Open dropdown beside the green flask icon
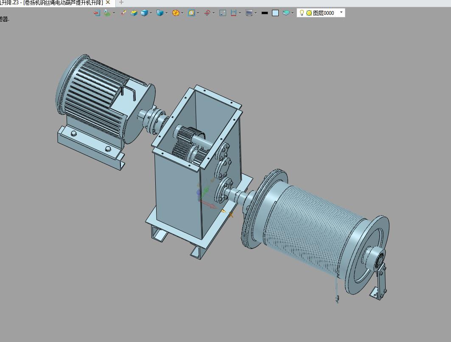Viewport: 451px width, 342px height. tap(114, 13)
